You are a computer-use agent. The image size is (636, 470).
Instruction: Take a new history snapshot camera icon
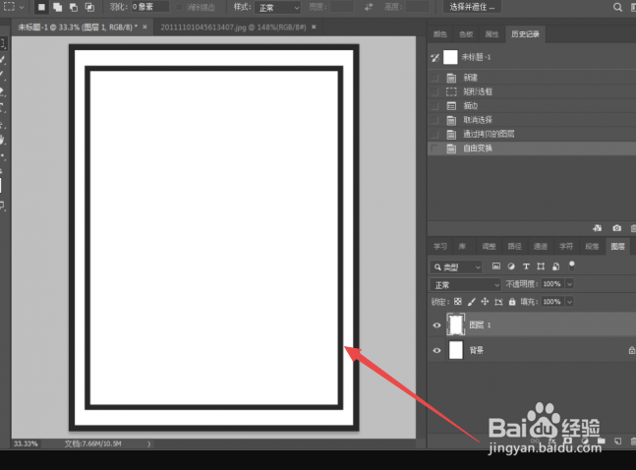(x=616, y=228)
